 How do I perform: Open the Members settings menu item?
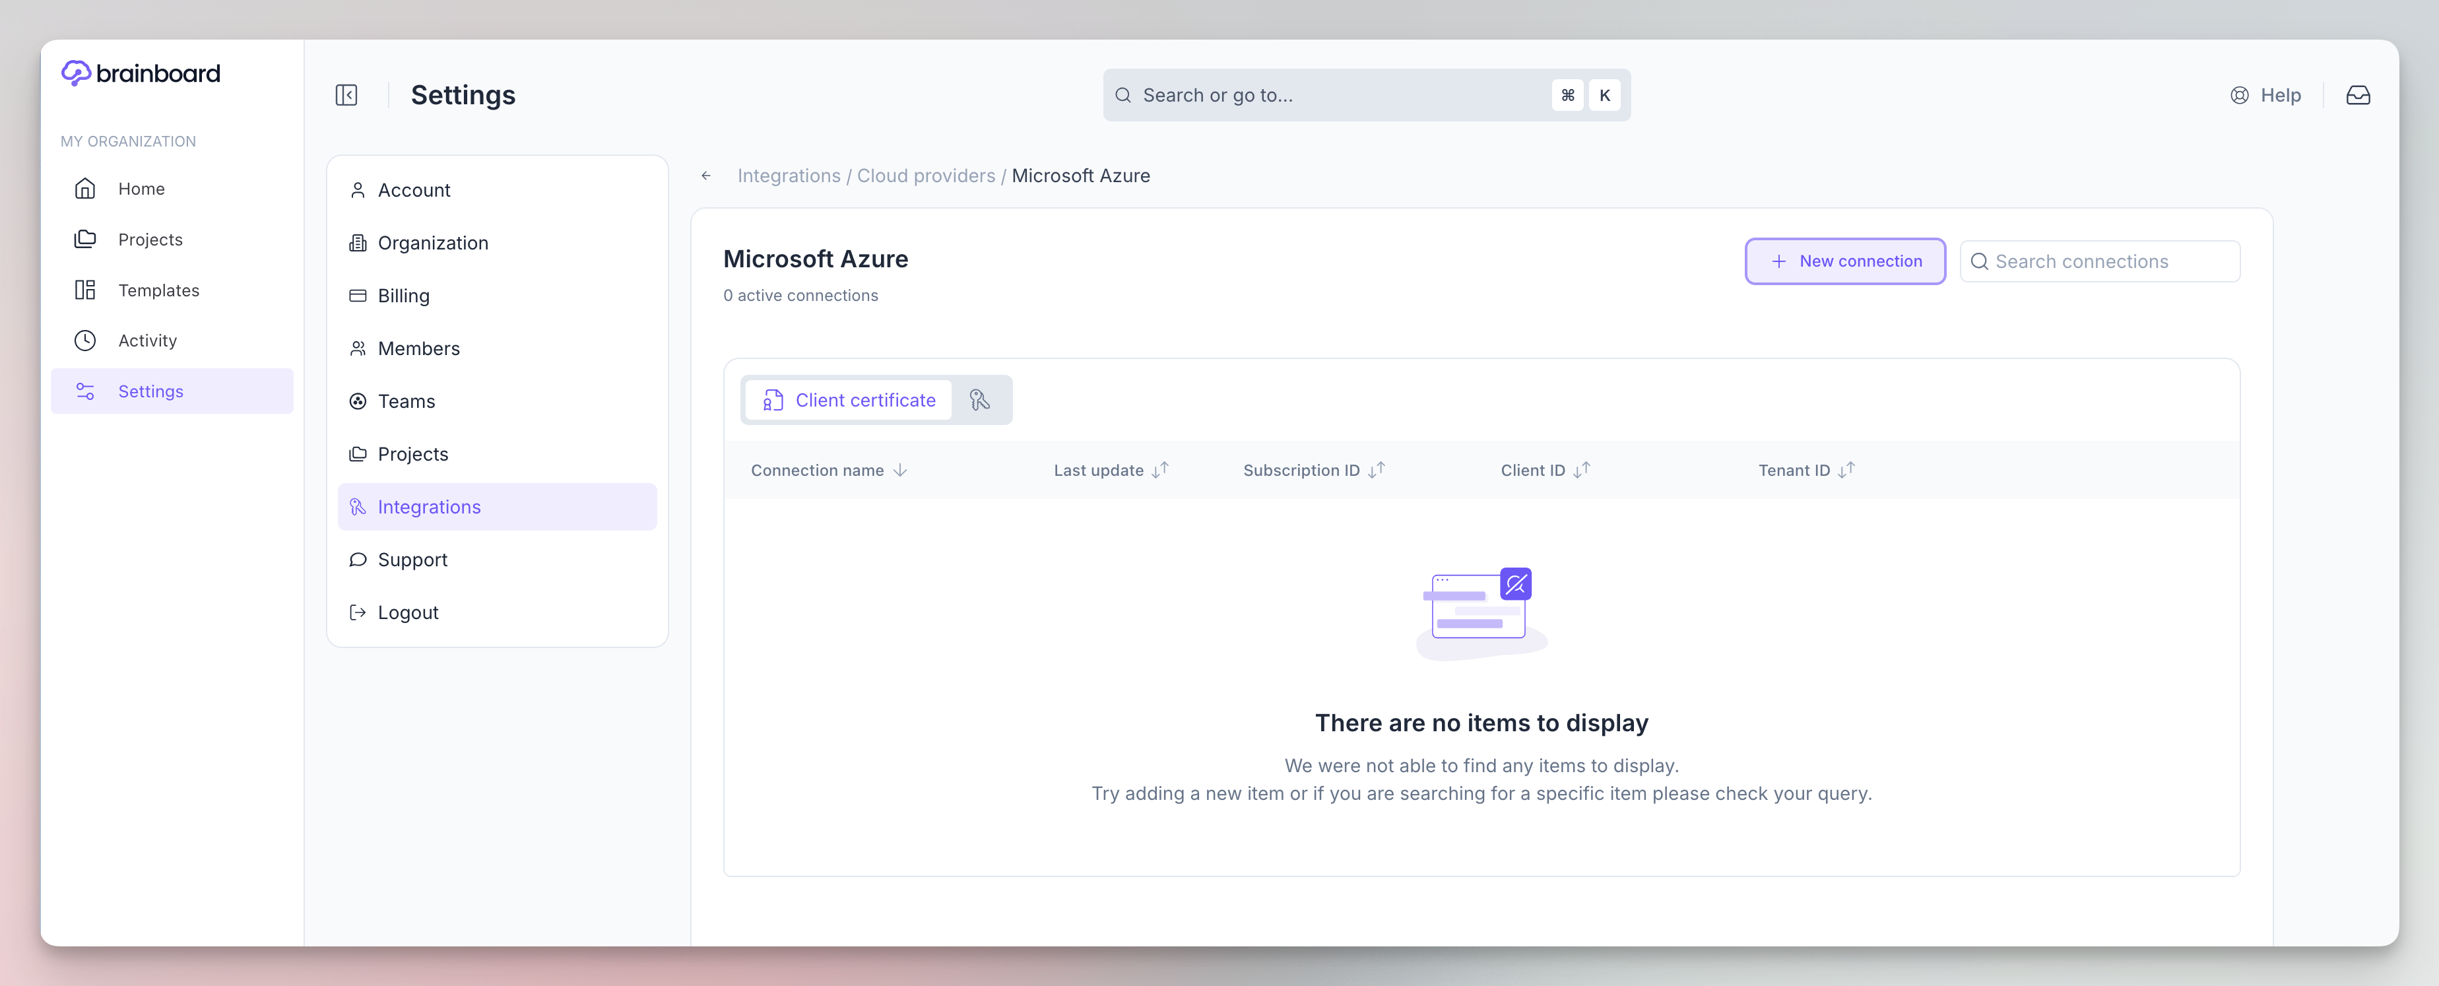(x=418, y=348)
